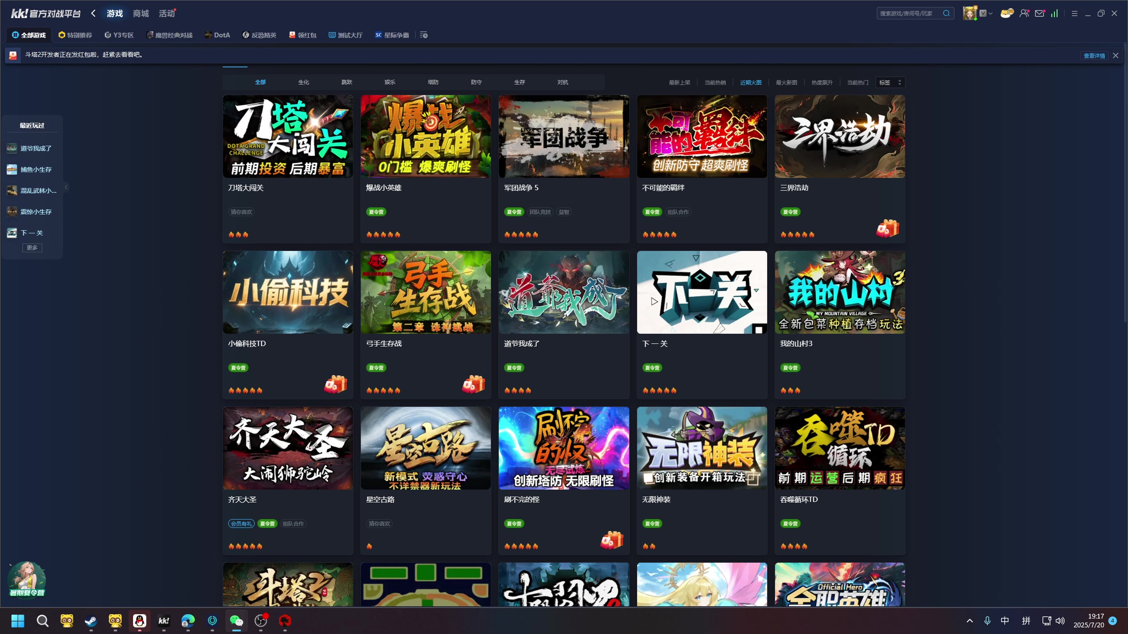Open the DotA tab
The image size is (1128, 634).
[x=218, y=35]
